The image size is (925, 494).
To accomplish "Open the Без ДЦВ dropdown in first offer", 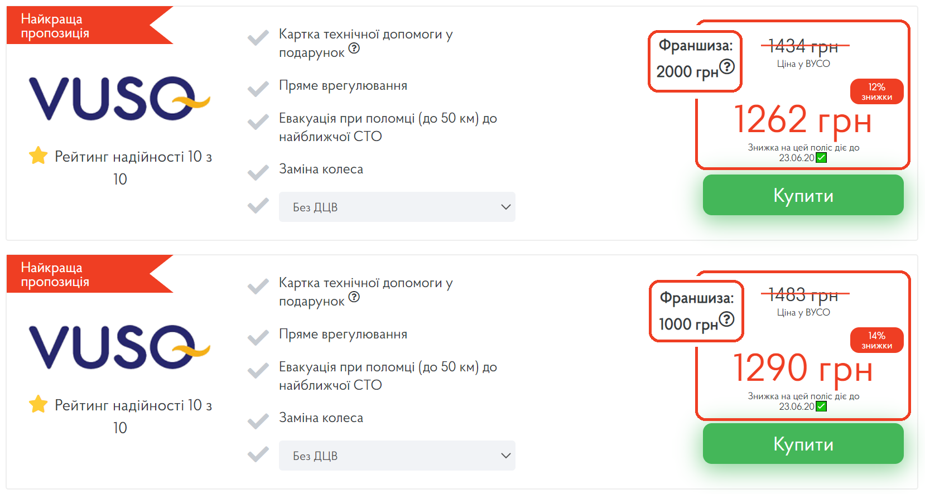I will pyautogui.click(x=397, y=207).
